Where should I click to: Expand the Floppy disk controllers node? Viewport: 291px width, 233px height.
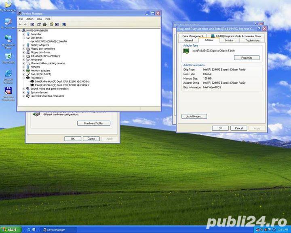[24, 49]
